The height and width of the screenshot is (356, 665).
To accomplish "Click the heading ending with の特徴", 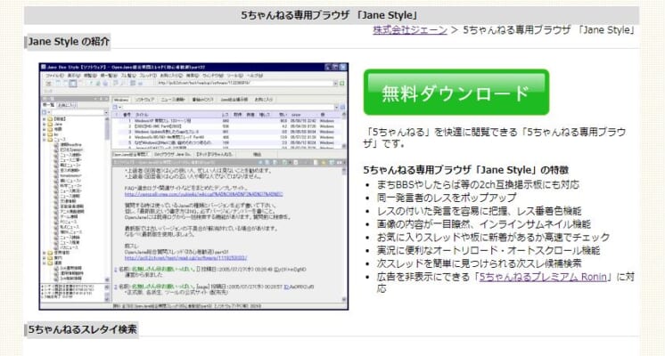I will point(465,170).
